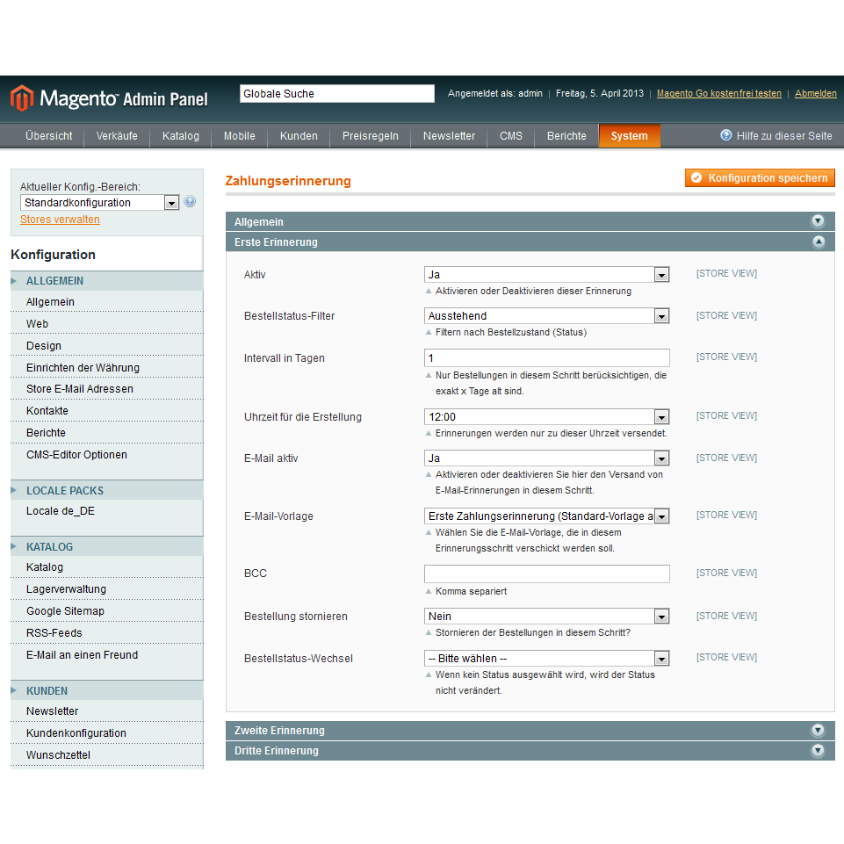Screen dimensions: 844x844
Task: Open the Uhrzeit für die Erstellung dropdown
Action: (x=547, y=416)
